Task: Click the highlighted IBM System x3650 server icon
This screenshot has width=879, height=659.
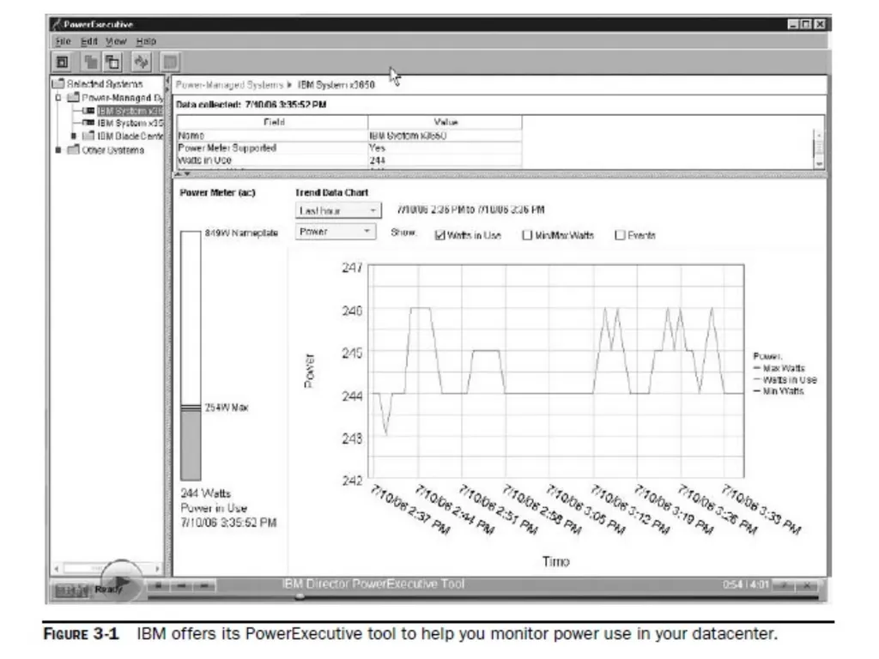Action: 88,111
